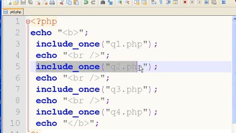Viewport: 236px width, 133px height.
Task: Click line number 6 in the margin
Action: [17, 78]
